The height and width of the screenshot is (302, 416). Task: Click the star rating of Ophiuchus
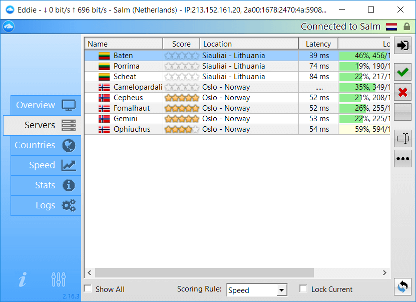(x=182, y=129)
